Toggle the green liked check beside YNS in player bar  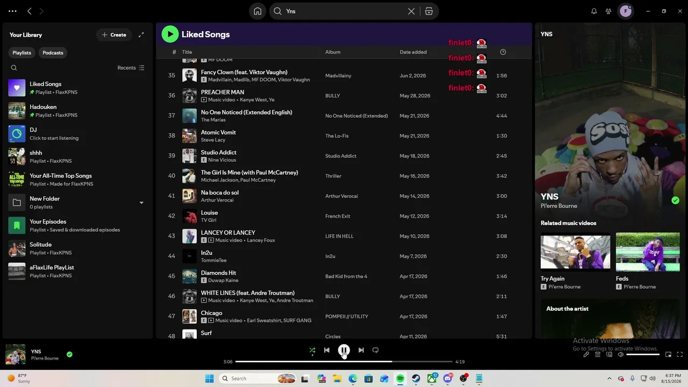69,354
